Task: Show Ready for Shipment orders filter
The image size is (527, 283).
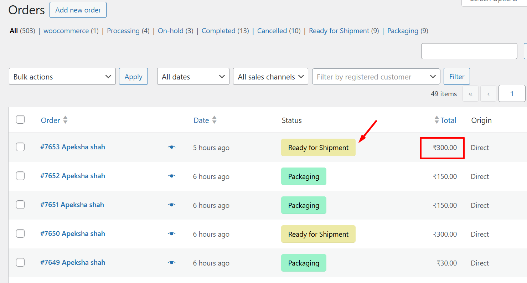Action: [339, 31]
